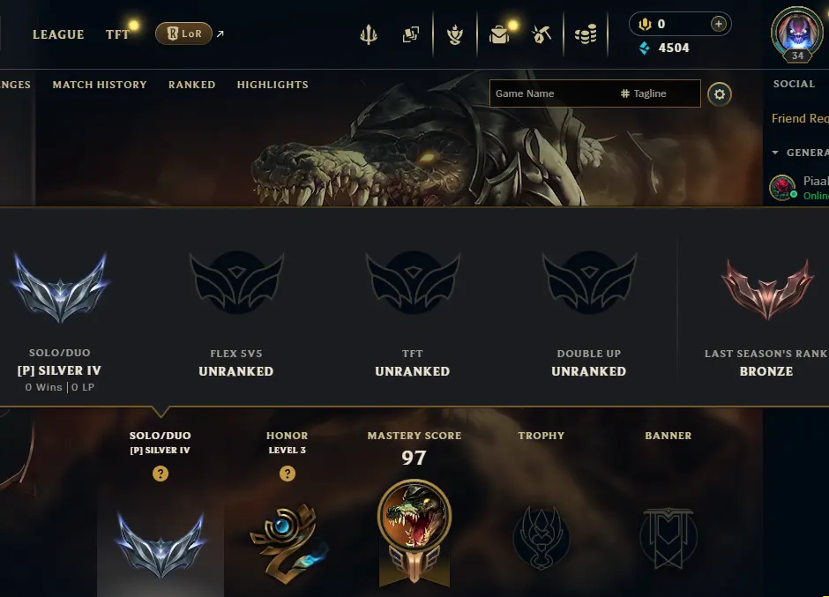
Task: Open the crossed-out spirit blossom icon
Action: pos(541,35)
